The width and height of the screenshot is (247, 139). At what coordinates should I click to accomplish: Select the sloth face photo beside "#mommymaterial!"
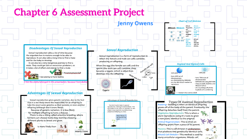58,72
